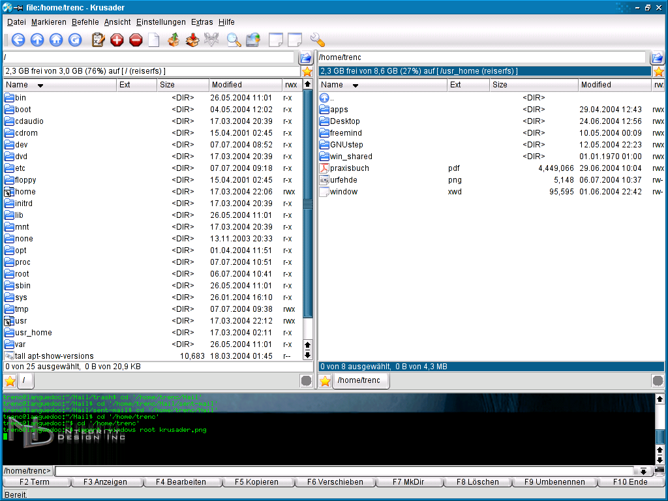Sort left panel by Modified column
Image resolution: width=668 pixels, height=501 pixels.
pos(245,85)
